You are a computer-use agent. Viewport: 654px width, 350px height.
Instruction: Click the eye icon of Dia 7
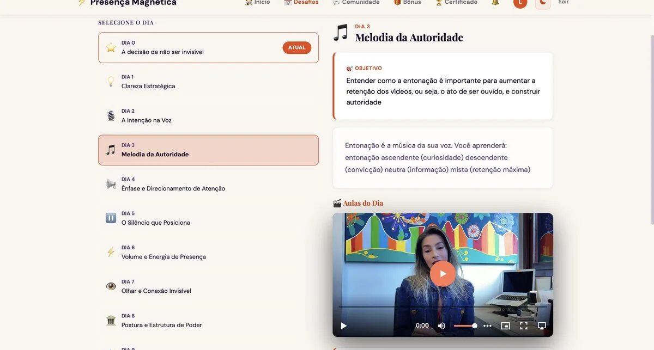(x=111, y=286)
